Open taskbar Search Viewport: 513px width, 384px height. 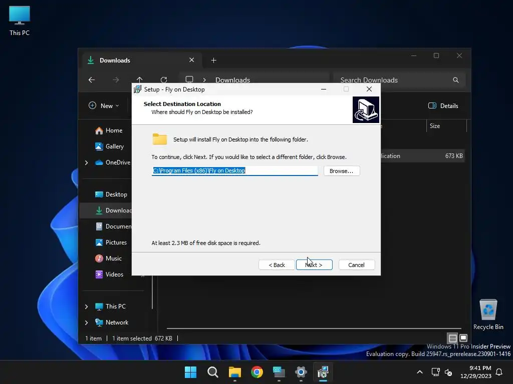(x=212, y=372)
